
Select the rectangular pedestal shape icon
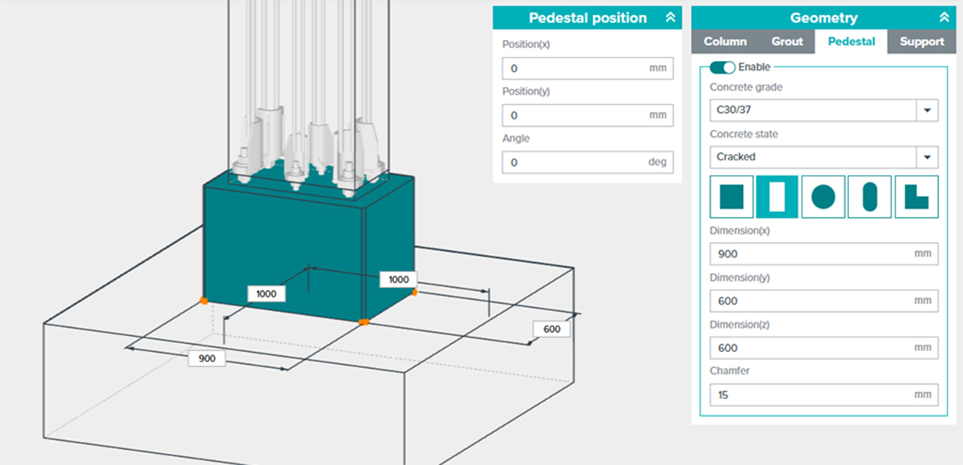(x=778, y=196)
